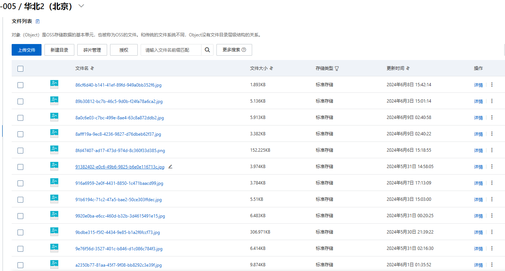Select checkbox for 86cf6d40 file row
The image size is (505, 271).
20,85
